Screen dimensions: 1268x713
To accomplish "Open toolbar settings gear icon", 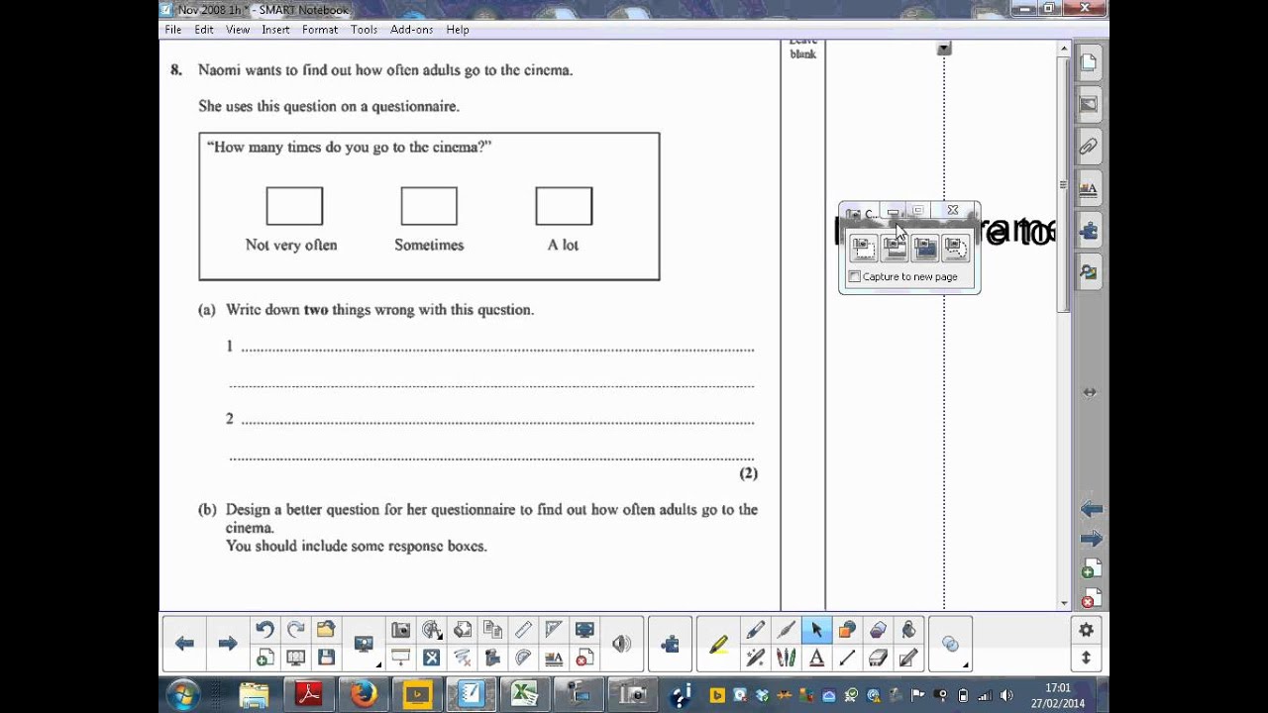I will coord(1086,630).
